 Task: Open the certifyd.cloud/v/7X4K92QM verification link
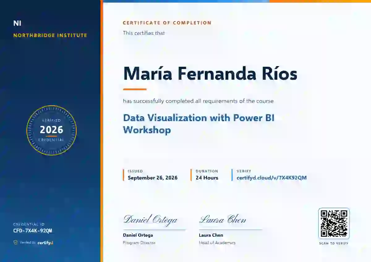tap(271, 178)
